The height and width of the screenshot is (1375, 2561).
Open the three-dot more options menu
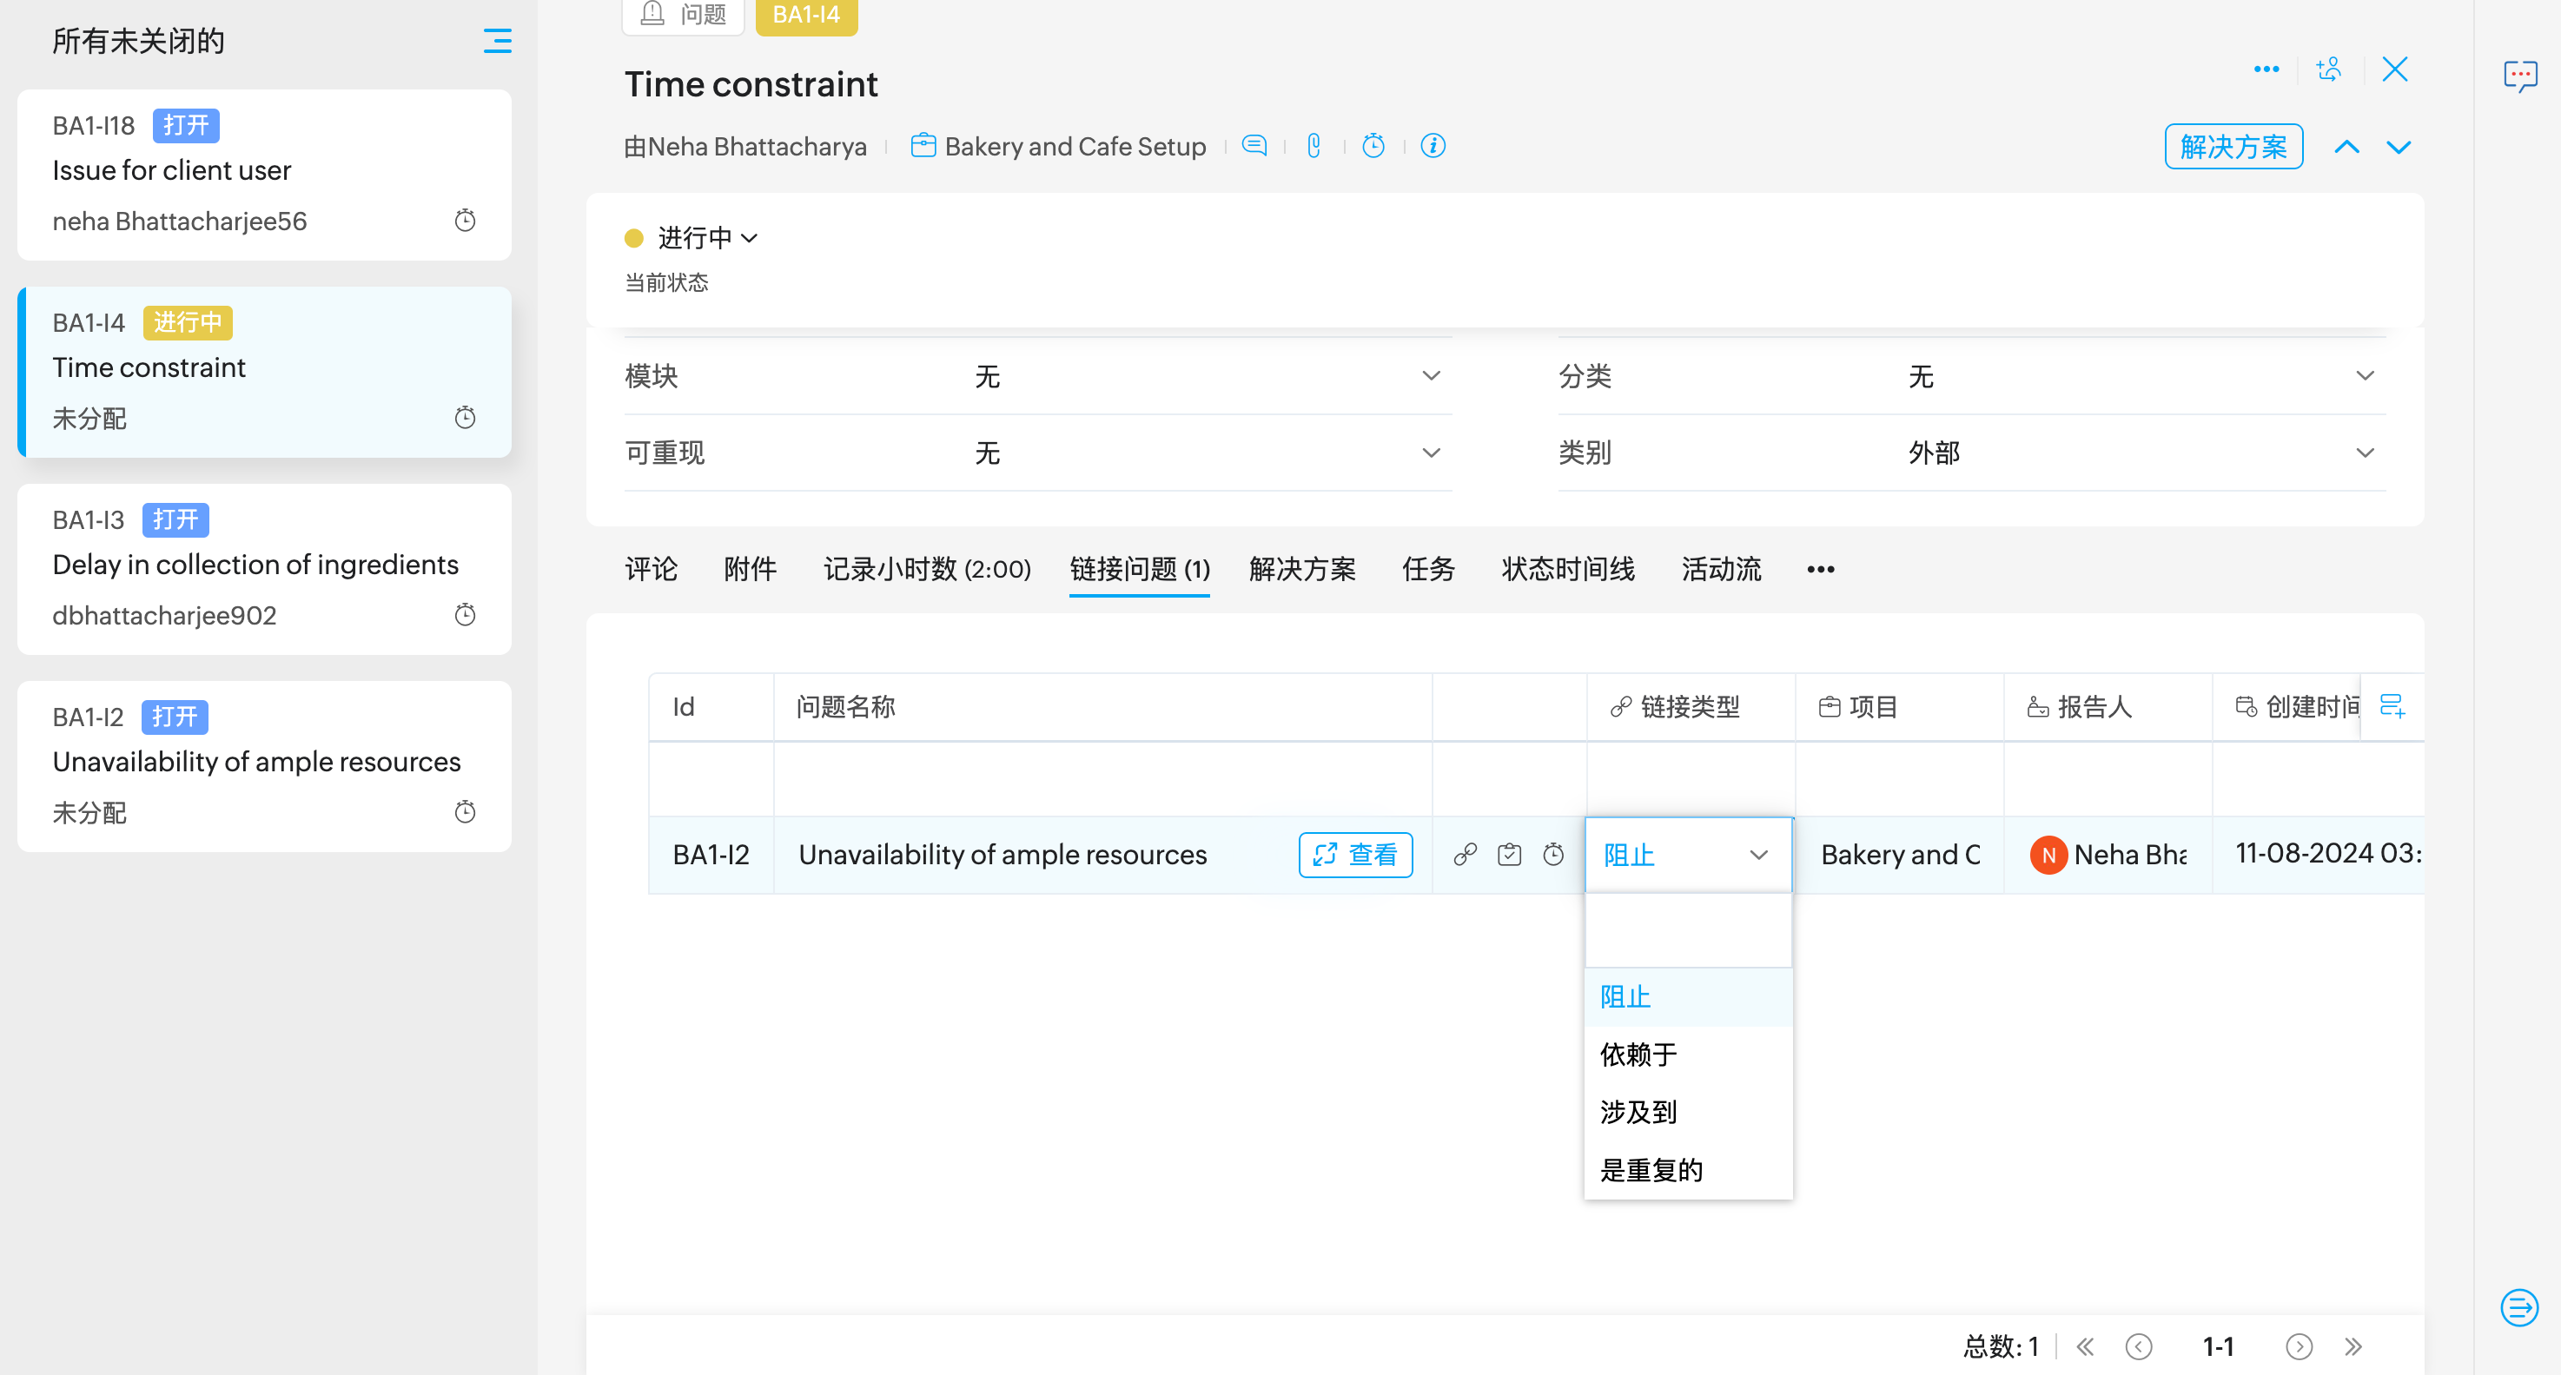(2266, 69)
